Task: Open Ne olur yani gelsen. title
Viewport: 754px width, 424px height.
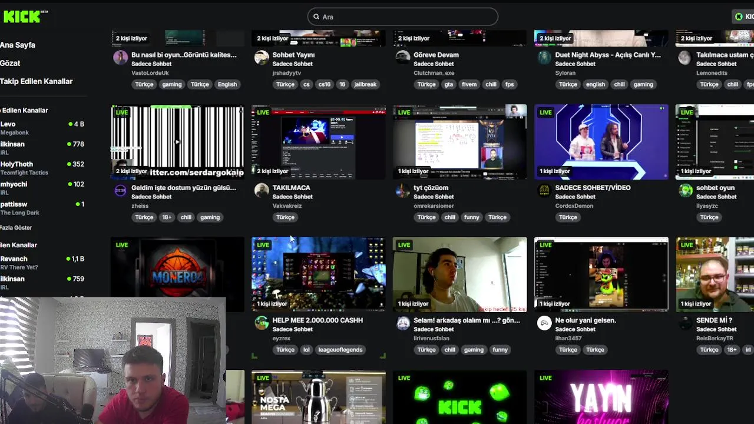Action: [x=586, y=320]
